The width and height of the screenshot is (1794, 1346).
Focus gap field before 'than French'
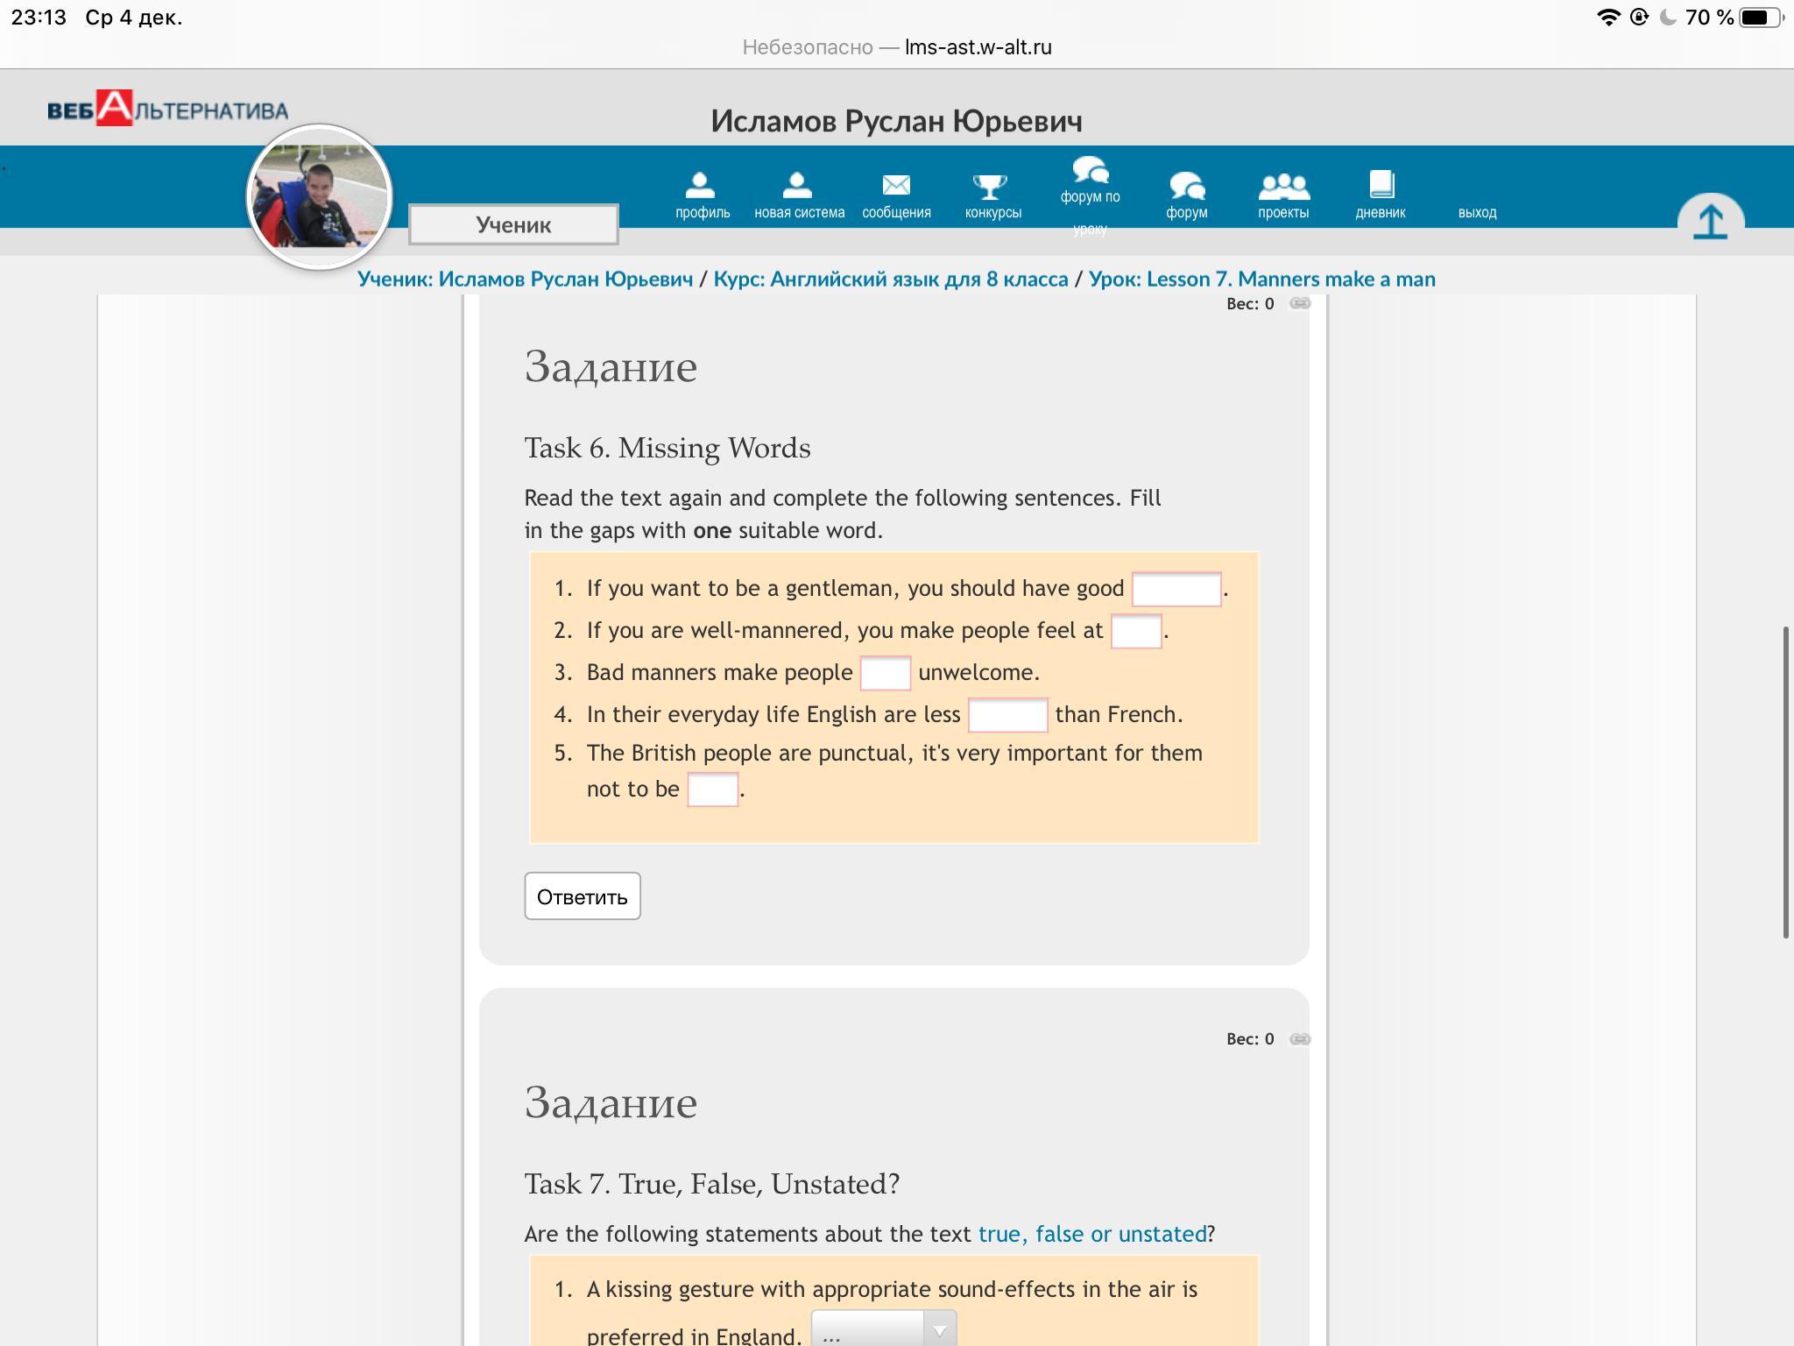pyautogui.click(x=1007, y=715)
